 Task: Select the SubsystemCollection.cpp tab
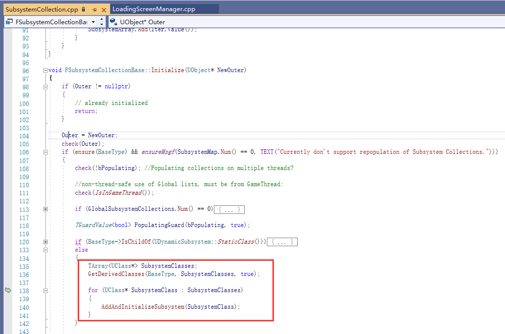[42, 10]
